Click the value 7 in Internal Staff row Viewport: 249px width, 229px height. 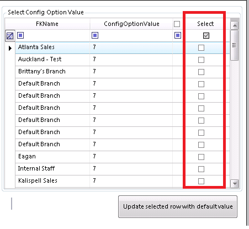pos(94,168)
